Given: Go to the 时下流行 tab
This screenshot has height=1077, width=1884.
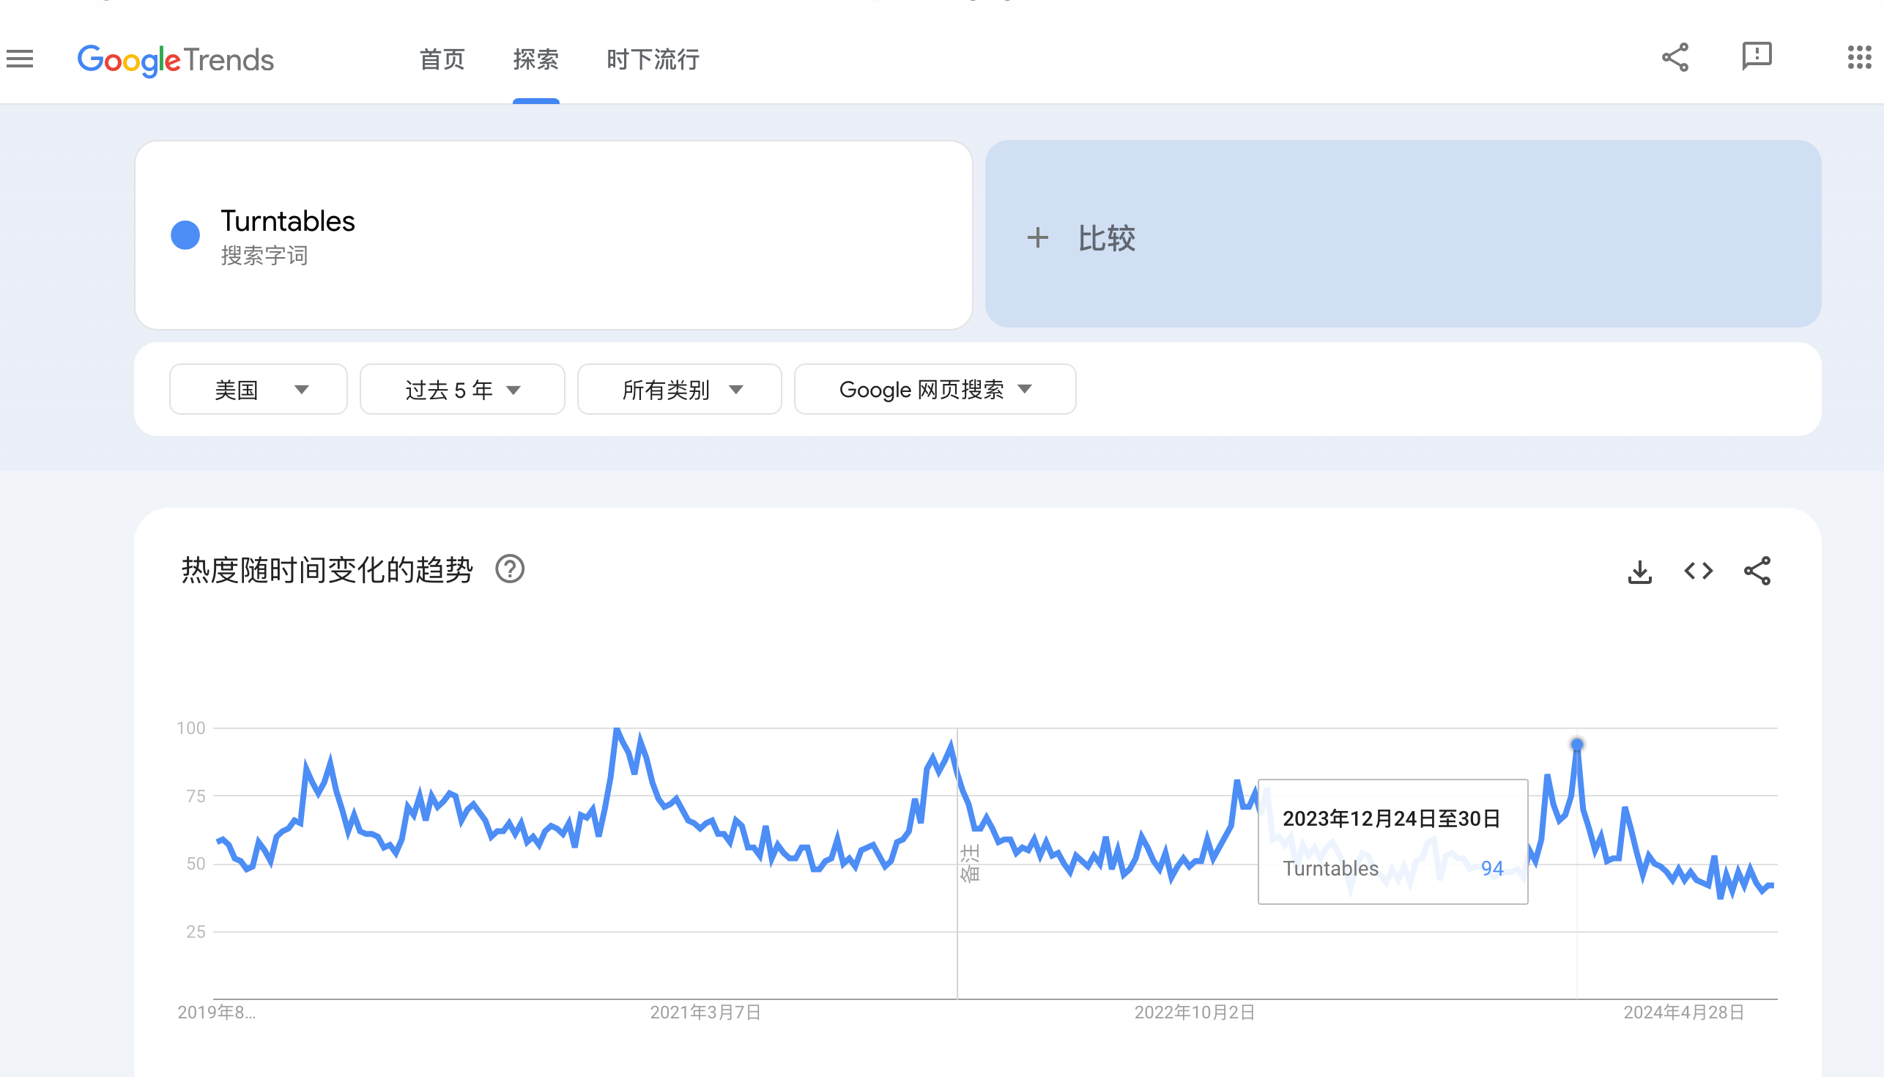Looking at the screenshot, I should pyautogui.click(x=653, y=59).
